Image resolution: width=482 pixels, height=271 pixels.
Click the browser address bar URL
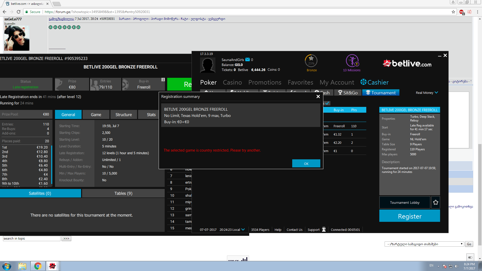click(97, 12)
